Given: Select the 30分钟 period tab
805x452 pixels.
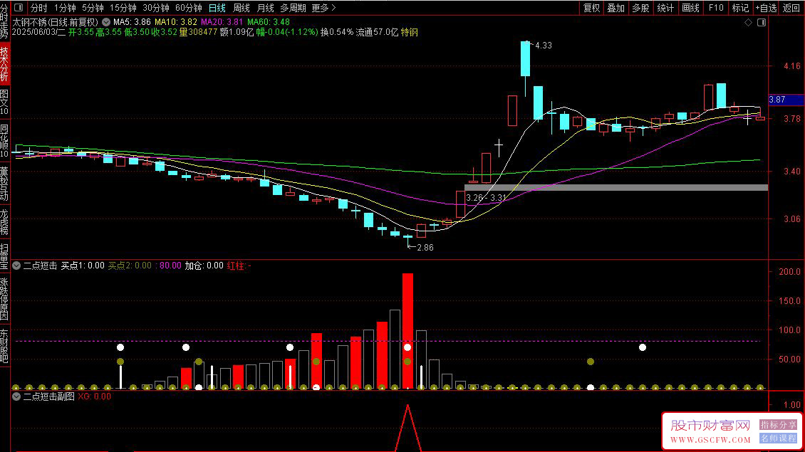Looking at the screenshot, I should [x=155, y=8].
